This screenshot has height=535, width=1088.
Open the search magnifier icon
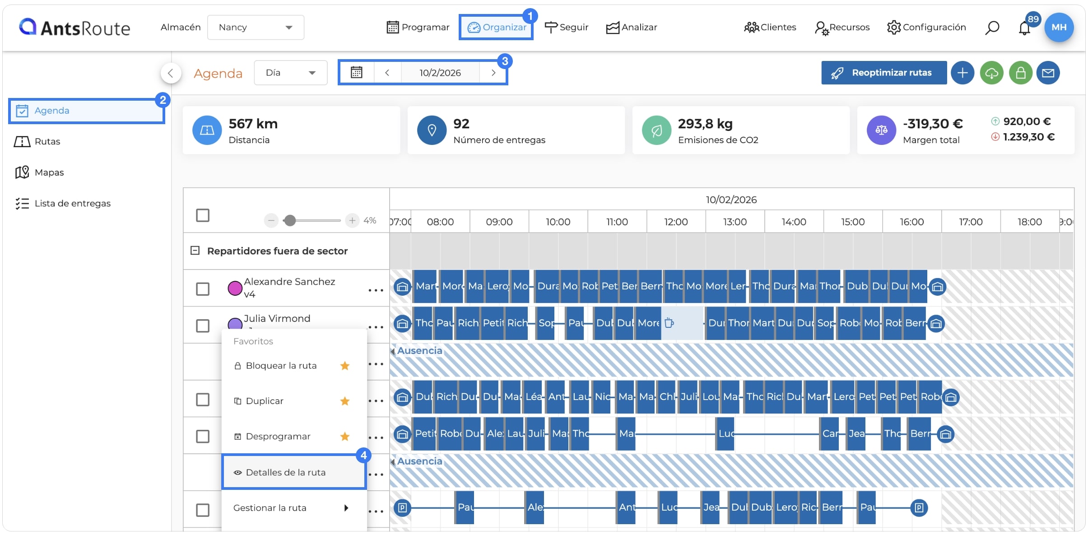point(991,28)
